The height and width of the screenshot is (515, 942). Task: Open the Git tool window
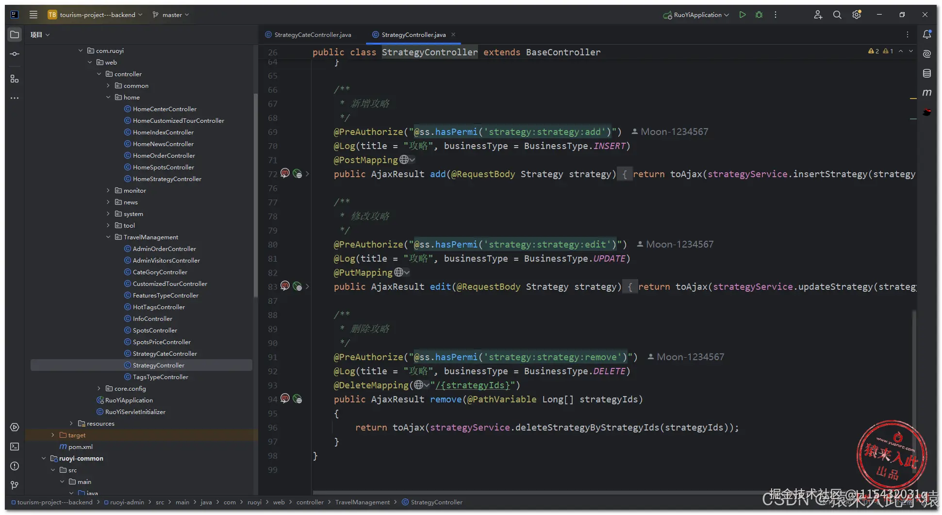[x=15, y=485]
